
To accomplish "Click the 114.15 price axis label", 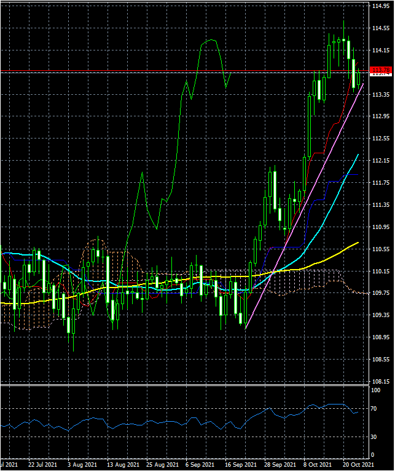I will [381, 50].
